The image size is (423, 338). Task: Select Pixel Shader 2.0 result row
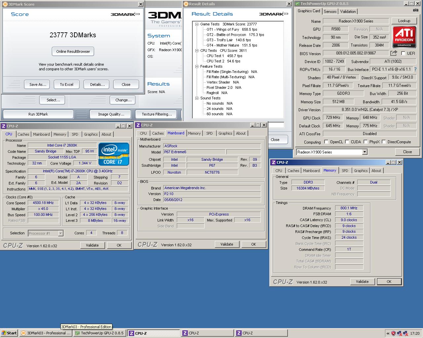pos(224,87)
